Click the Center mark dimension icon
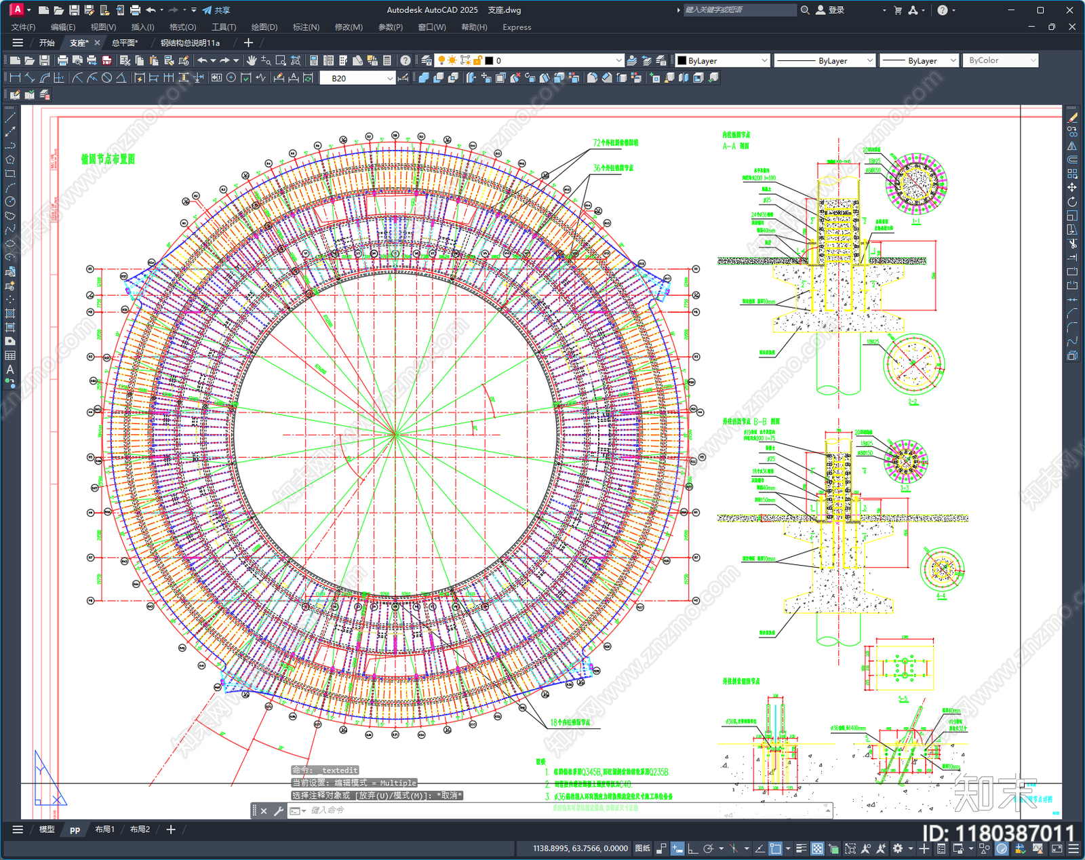This screenshot has height=860, width=1085. 231,78
